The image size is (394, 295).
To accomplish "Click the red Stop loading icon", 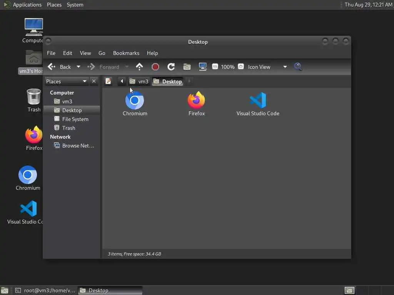I will 155,67.
